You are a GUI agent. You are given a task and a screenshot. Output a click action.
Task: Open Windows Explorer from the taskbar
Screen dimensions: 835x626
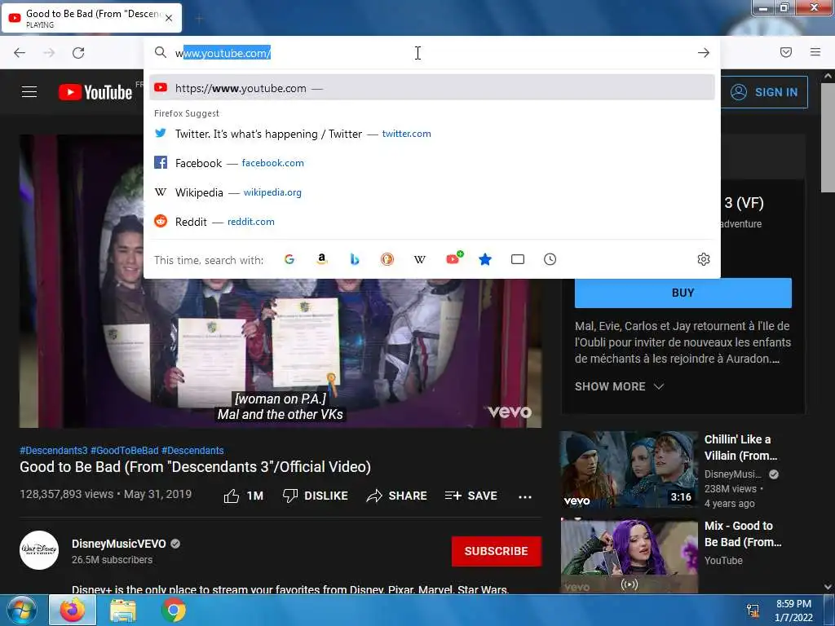(122, 610)
